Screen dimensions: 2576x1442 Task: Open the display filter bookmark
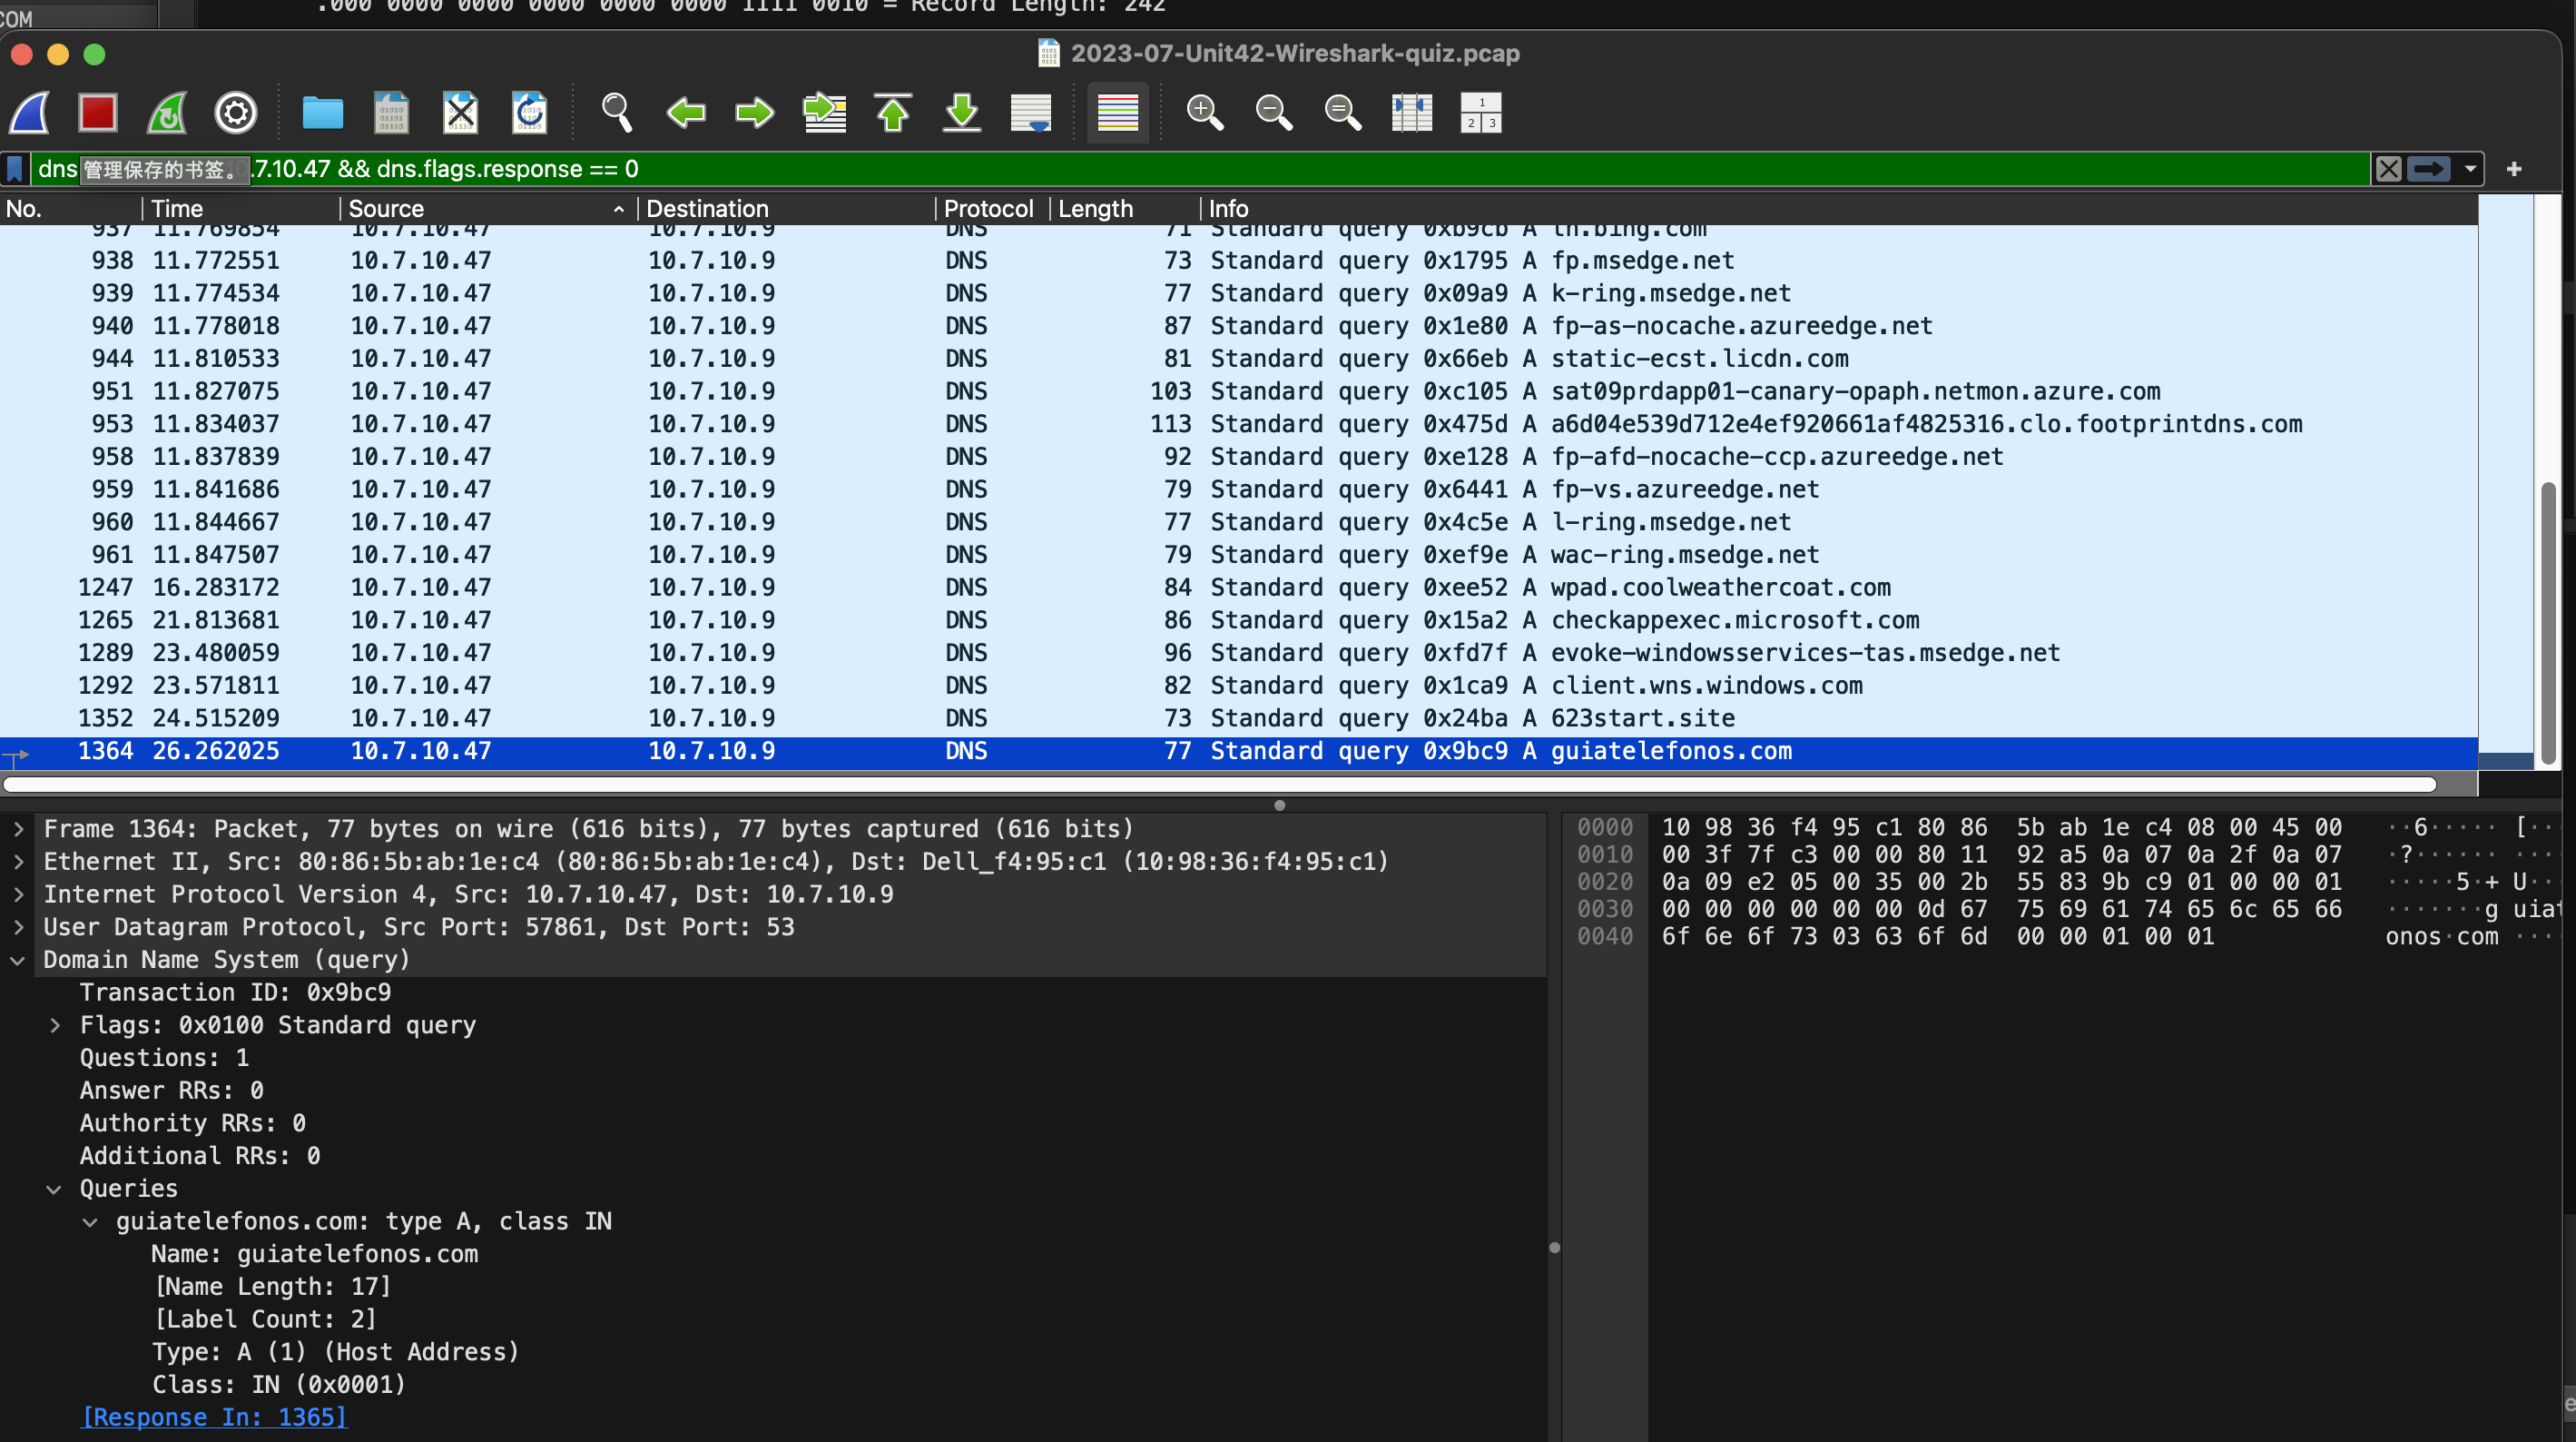point(15,169)
